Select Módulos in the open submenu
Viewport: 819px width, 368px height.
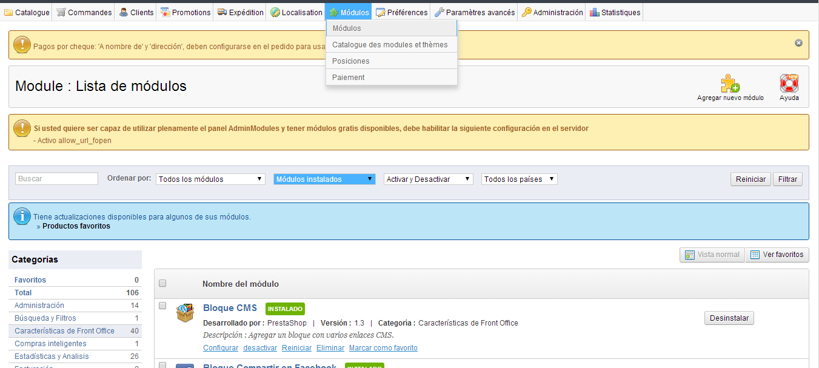[391, 28]
